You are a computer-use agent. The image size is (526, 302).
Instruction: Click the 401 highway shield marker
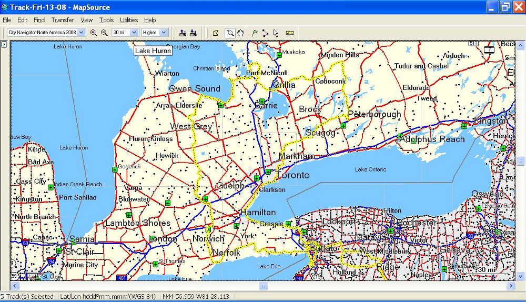(122, 277)
